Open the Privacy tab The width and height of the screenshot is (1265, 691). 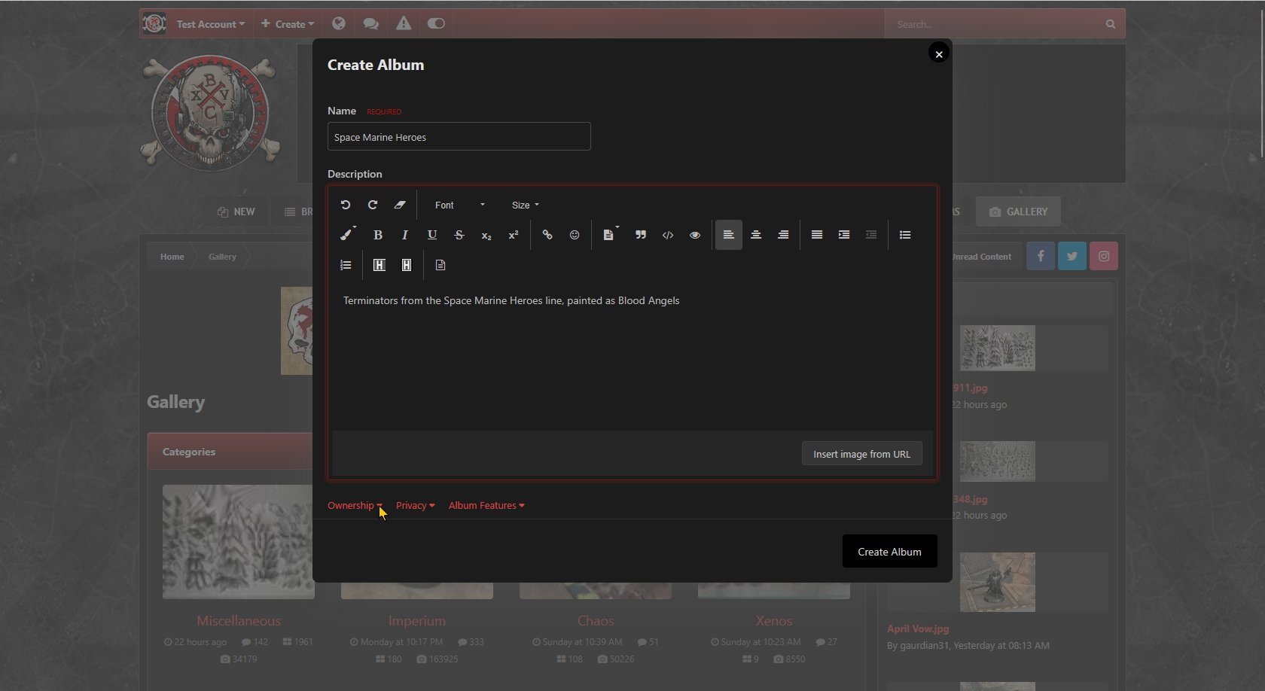[x=415, y=505]
